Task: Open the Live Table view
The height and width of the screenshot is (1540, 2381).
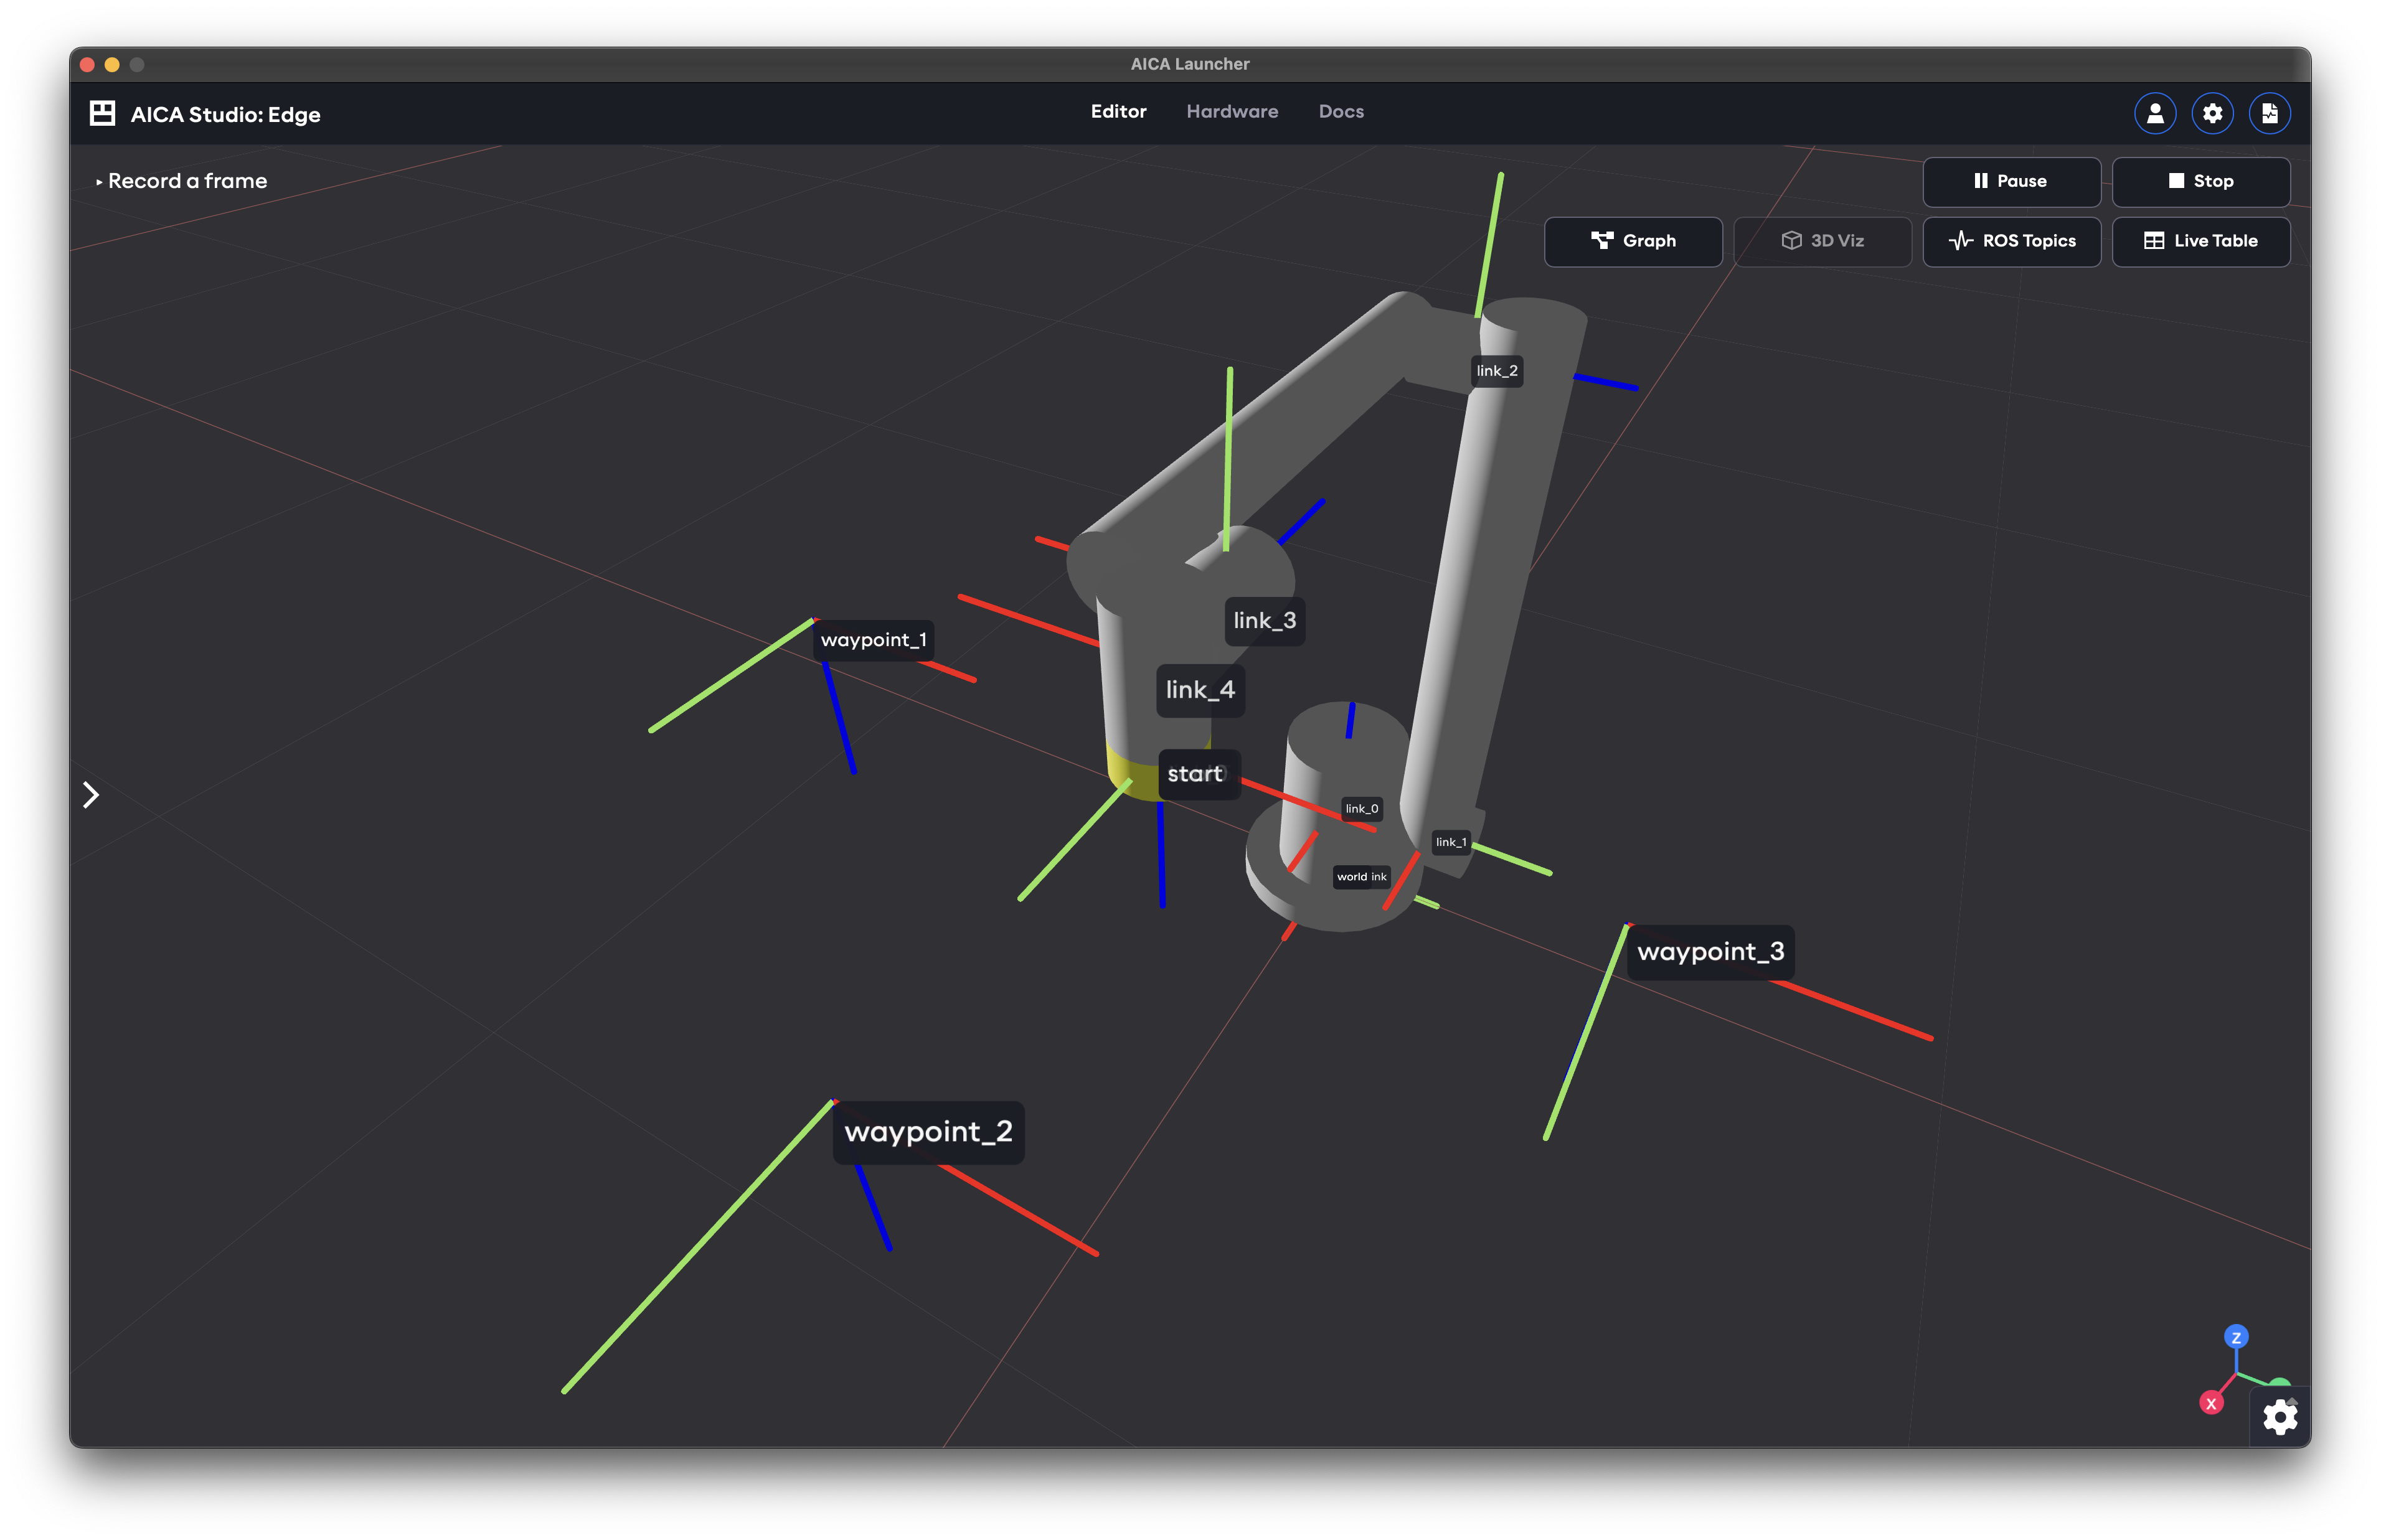Action: [2200, 241]
